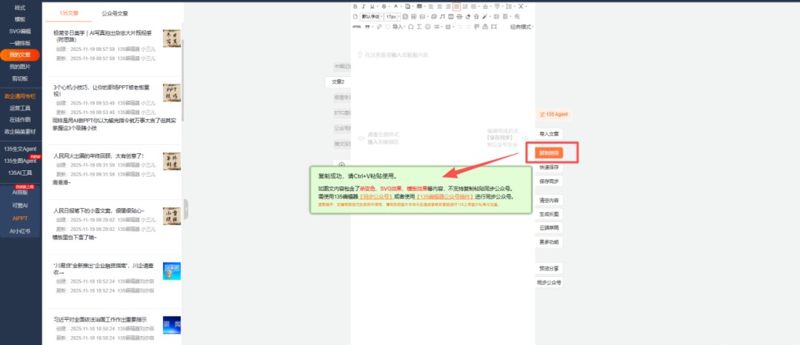Add a new article with the plus button

(x=341, y=164)
